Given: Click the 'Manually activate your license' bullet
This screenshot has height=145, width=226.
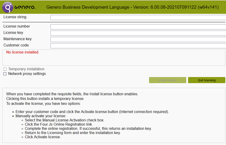Looking at the screenshot, I should pyautogui.click(x=41, y=116).
